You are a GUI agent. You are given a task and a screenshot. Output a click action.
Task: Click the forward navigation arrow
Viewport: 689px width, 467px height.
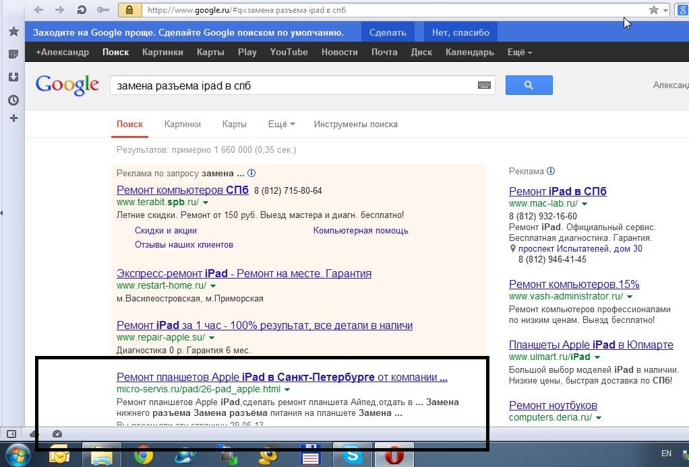coord(60,9)
